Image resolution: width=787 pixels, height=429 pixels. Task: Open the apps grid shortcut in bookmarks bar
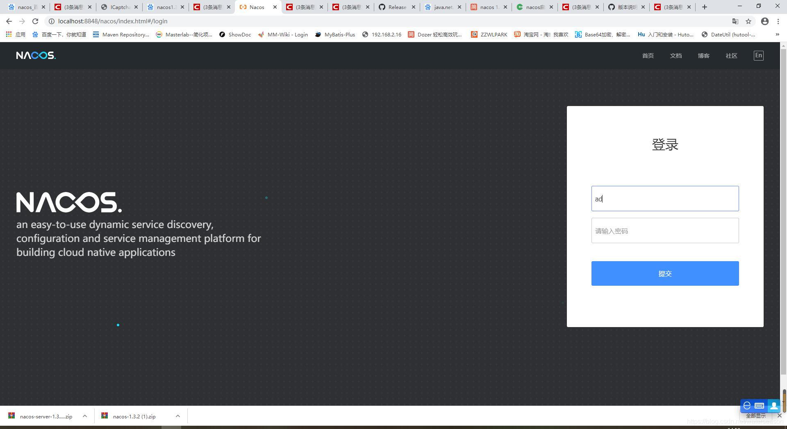(16, 35)
